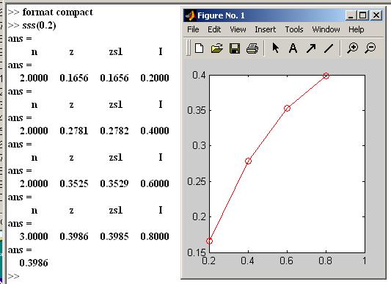
Task: Click the 'sss(0.2)' command line
Action: 39,26
